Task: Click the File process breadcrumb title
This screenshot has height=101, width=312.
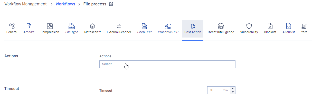Action: point(95,4)
